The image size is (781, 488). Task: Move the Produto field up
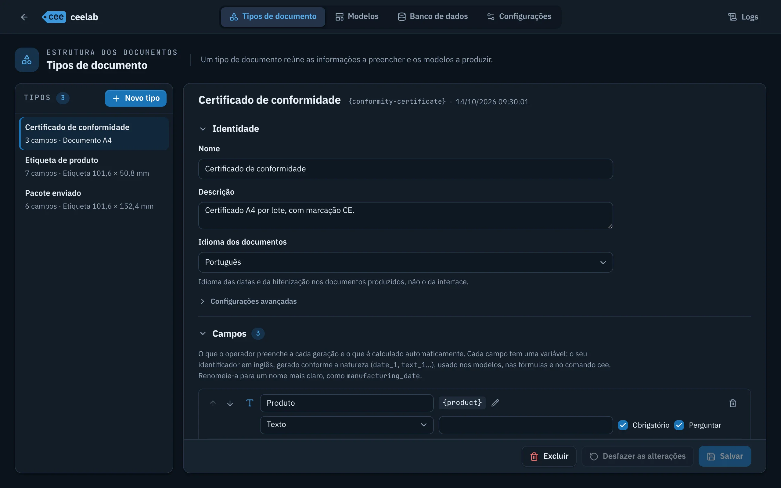[x=213, y=403]
